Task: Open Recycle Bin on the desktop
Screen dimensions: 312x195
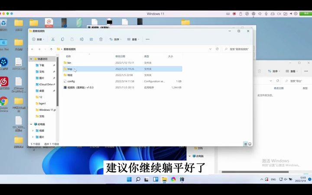Action: click(x=3, y=25)
